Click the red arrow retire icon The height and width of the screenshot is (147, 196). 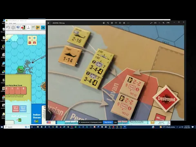pyautogui.click(x=23, y=28)
